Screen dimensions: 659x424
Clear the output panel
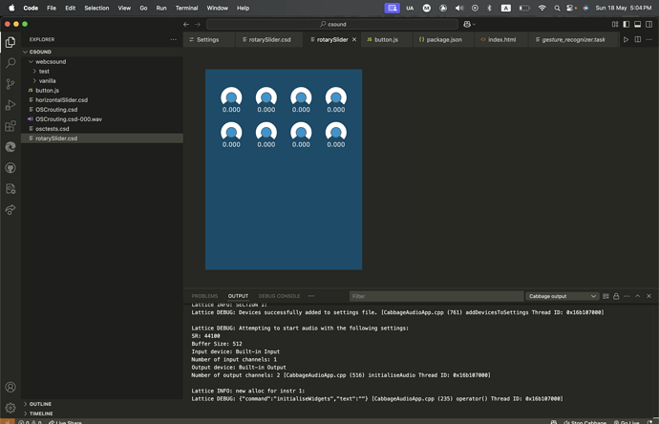pos(606,296)
